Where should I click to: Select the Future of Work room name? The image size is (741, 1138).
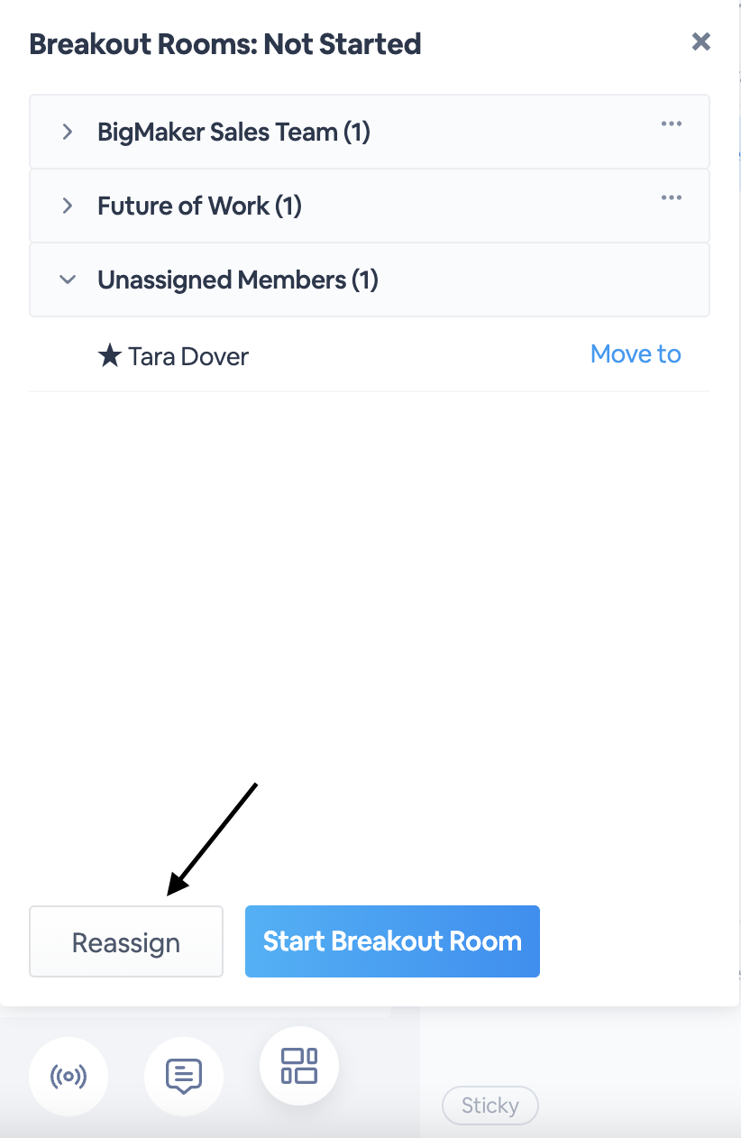pyautogui.click(x=199, y=206)
